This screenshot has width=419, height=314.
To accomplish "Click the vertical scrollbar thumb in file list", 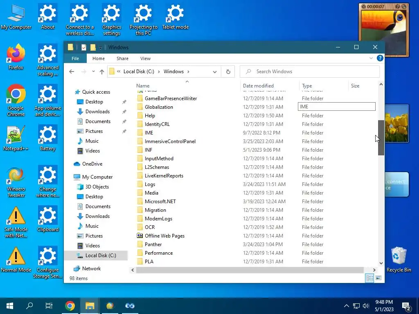I will pyautogui.click(x=381, y=137).
